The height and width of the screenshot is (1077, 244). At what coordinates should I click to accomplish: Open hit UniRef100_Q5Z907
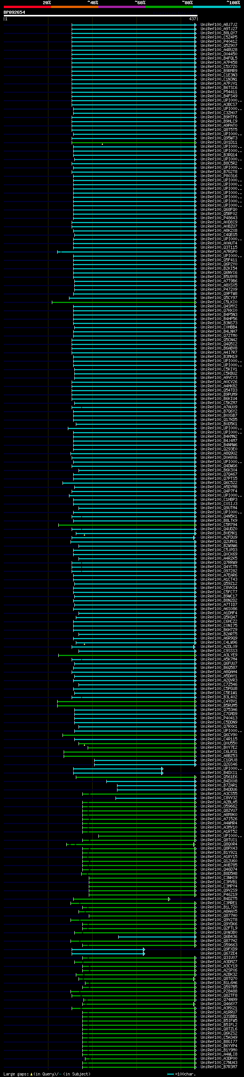(x=219, y=45)
